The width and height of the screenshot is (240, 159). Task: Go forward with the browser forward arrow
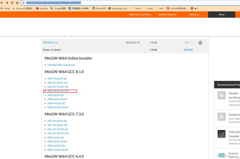[x=7, y=3]
